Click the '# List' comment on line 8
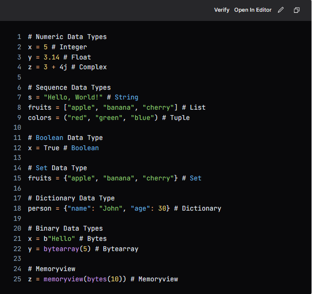The height and width of the screenshot is (294, 312). pyautogui.click(x=194, y=107)
